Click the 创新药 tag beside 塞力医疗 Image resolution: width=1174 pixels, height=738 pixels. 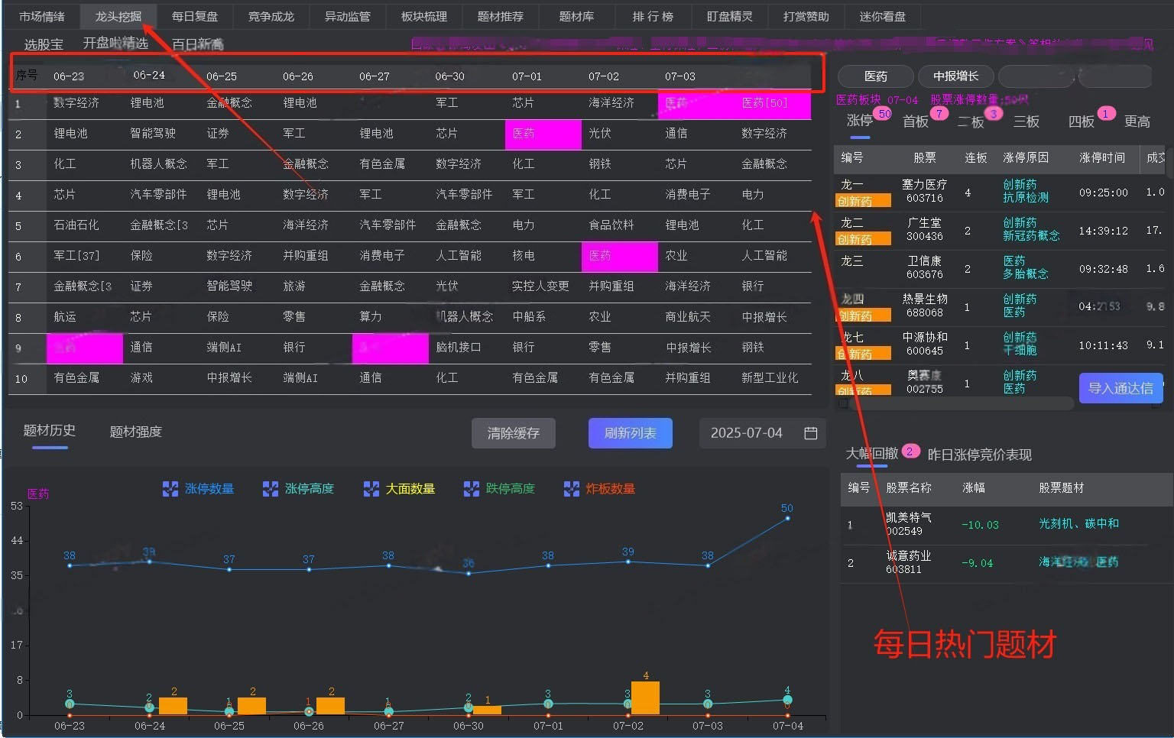point(863,201)
